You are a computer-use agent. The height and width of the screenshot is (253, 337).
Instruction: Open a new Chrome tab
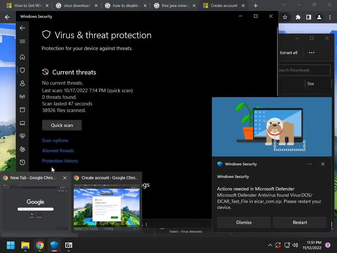click(x=255, y=6)
